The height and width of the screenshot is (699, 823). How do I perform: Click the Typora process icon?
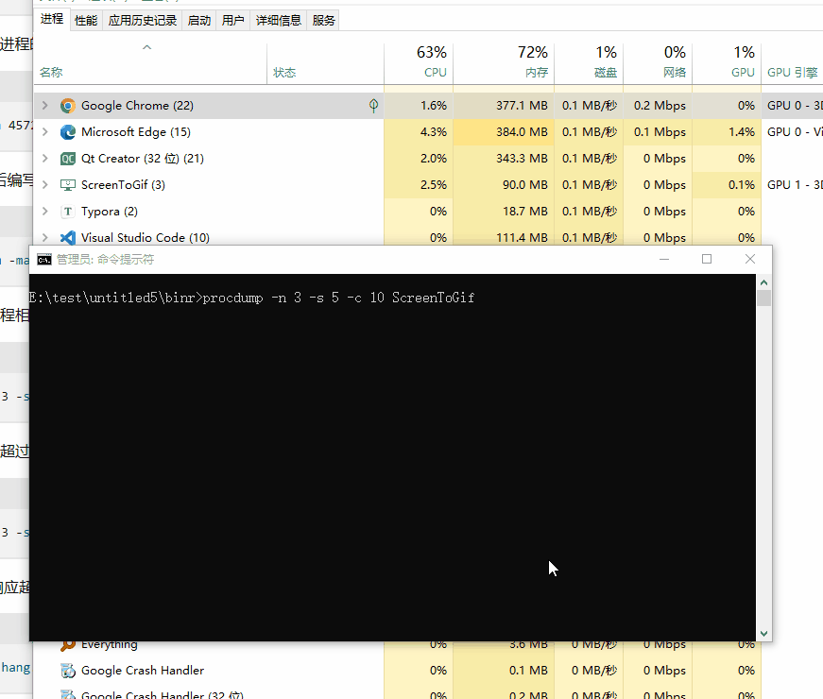pos(68,212)
